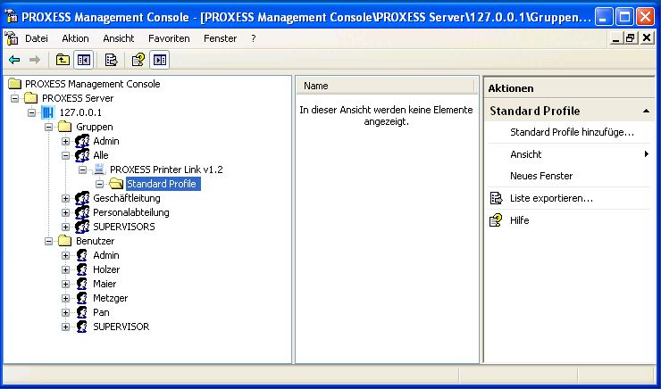Click Liste exportieren... action text
Viewport: 661px width, 389px height.
[x=551, y=198]
